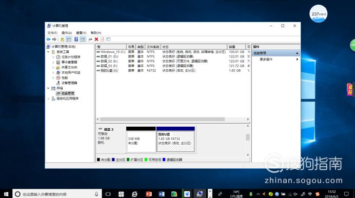Click the disk pane vertical scrollbar thumb
The width and height of the screenshot is (355, 198).
click(x=248, y=137)
